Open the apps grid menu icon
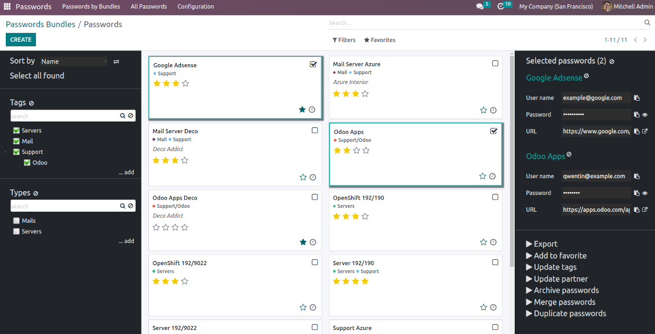This screenshot has height=334, width=655. [7, 7]
